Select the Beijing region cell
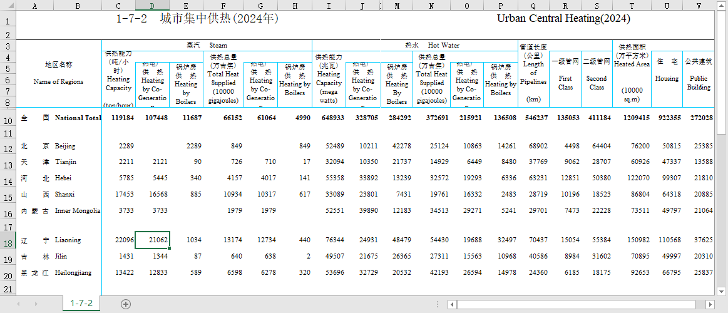Viewport: 728px width, 313px height. click(x=78, y=146)
